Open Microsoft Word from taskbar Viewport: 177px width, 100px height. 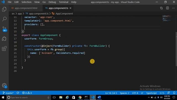99,97
